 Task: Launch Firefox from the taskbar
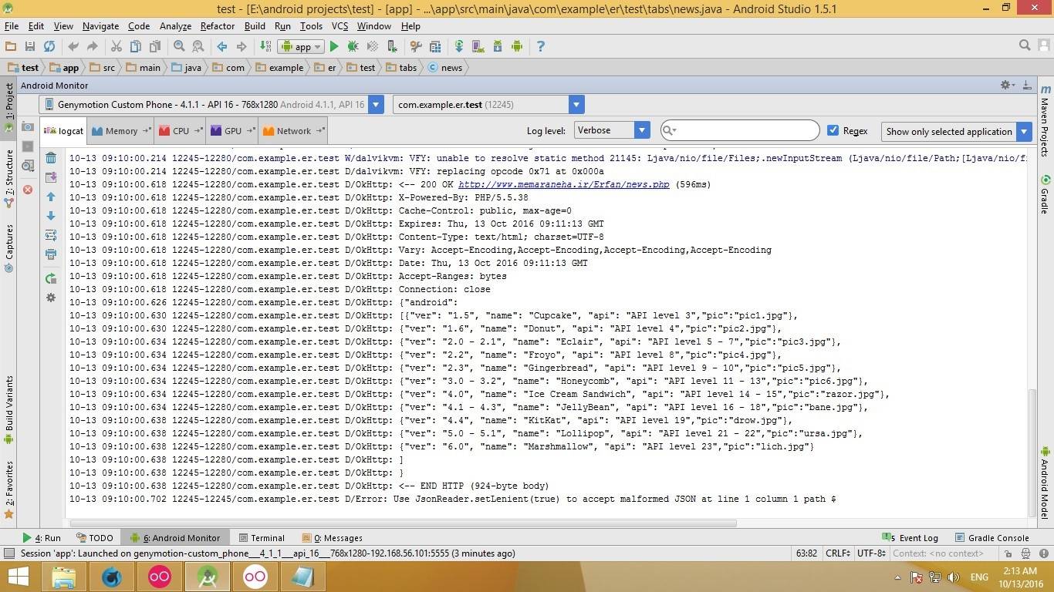tap(110, 577)
